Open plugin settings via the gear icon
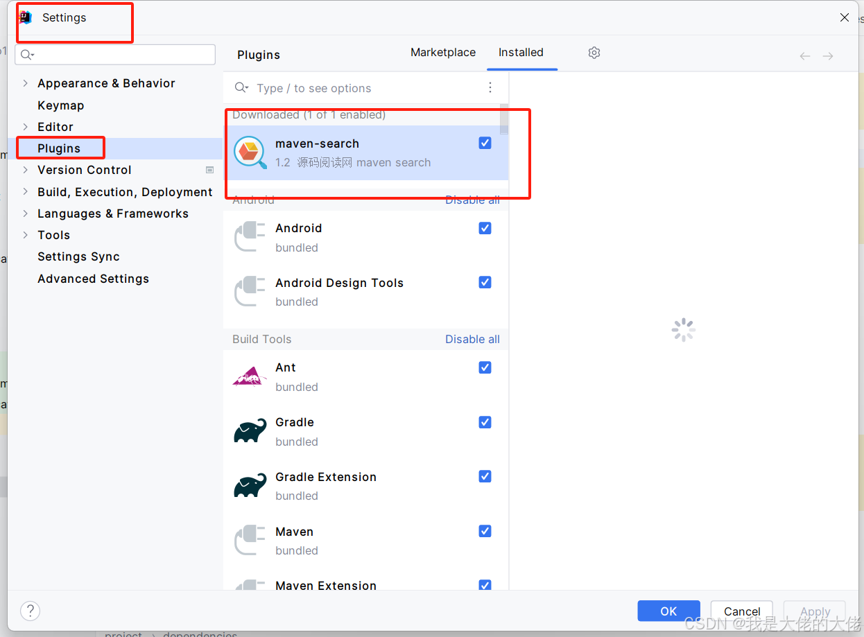 pos(594,52)
